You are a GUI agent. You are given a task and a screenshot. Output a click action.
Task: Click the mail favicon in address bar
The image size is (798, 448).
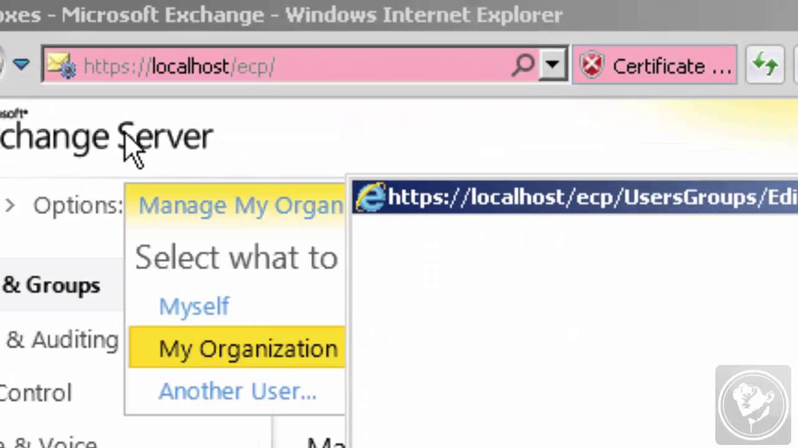point(61,65)
